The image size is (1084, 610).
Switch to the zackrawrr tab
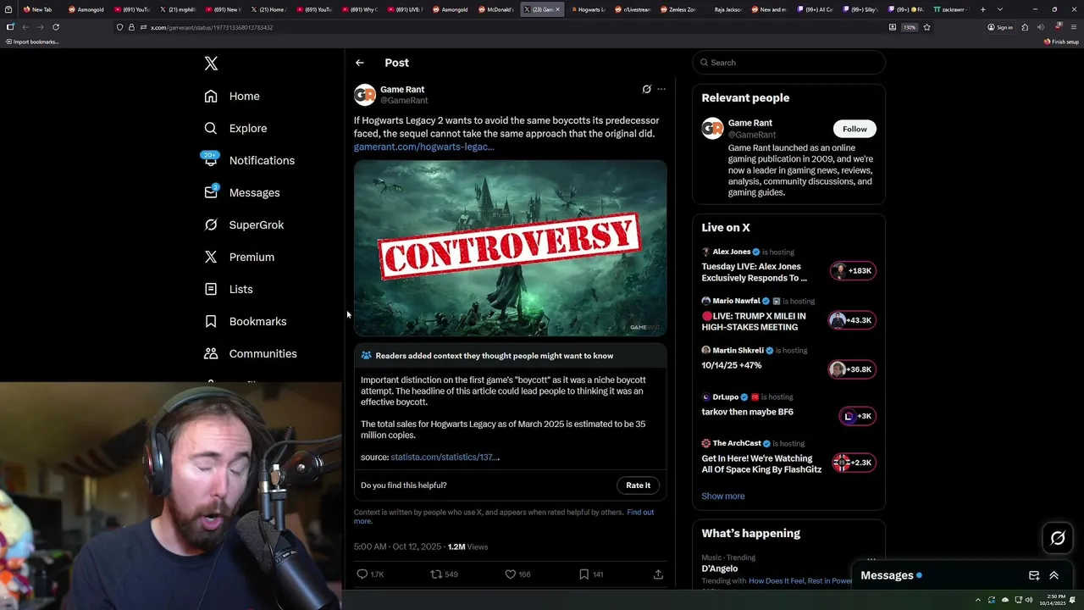coord(950,9)
